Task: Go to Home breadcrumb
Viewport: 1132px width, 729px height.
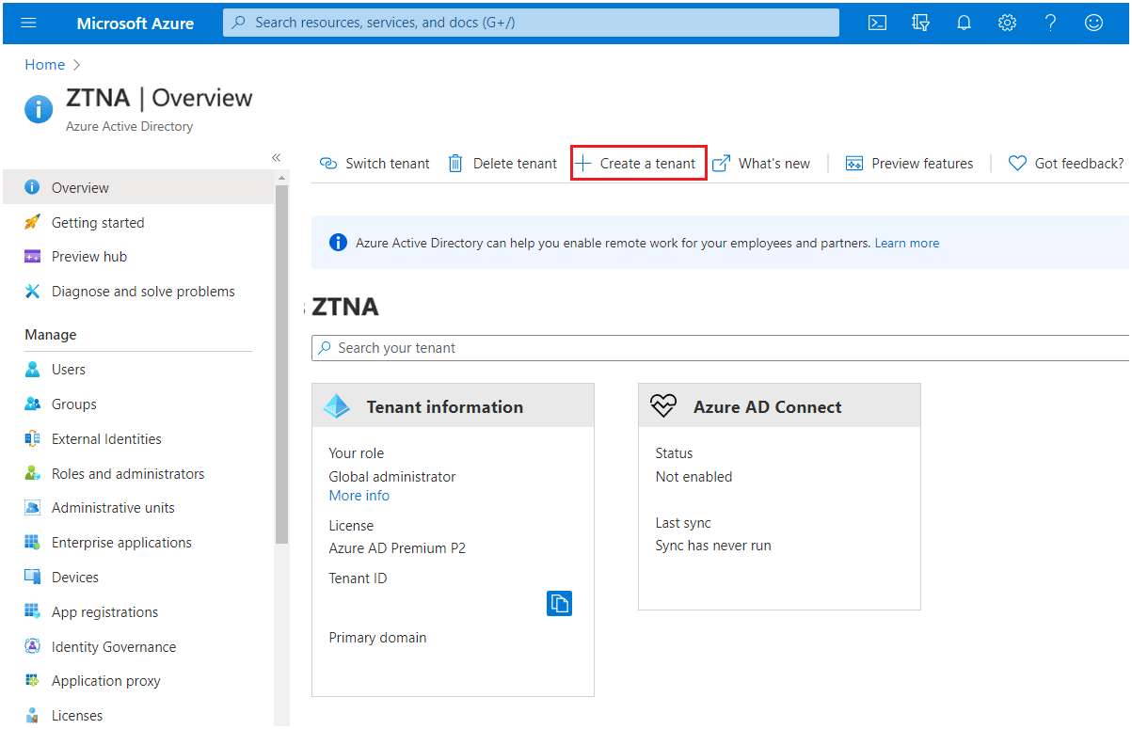Action: [45, 65]
